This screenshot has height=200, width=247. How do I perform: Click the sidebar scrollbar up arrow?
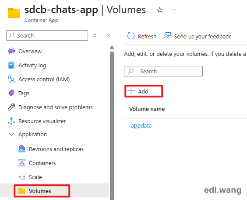point(112,48)
